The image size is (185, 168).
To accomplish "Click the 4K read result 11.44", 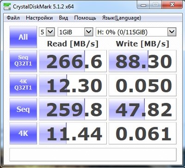I will click(73, 133).
